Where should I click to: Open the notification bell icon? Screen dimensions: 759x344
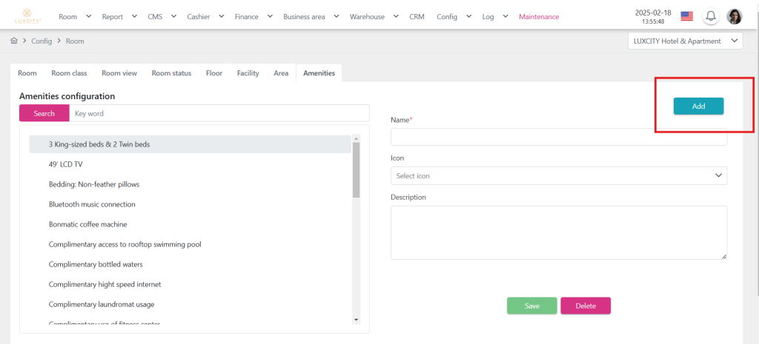(x=711, y=16)
